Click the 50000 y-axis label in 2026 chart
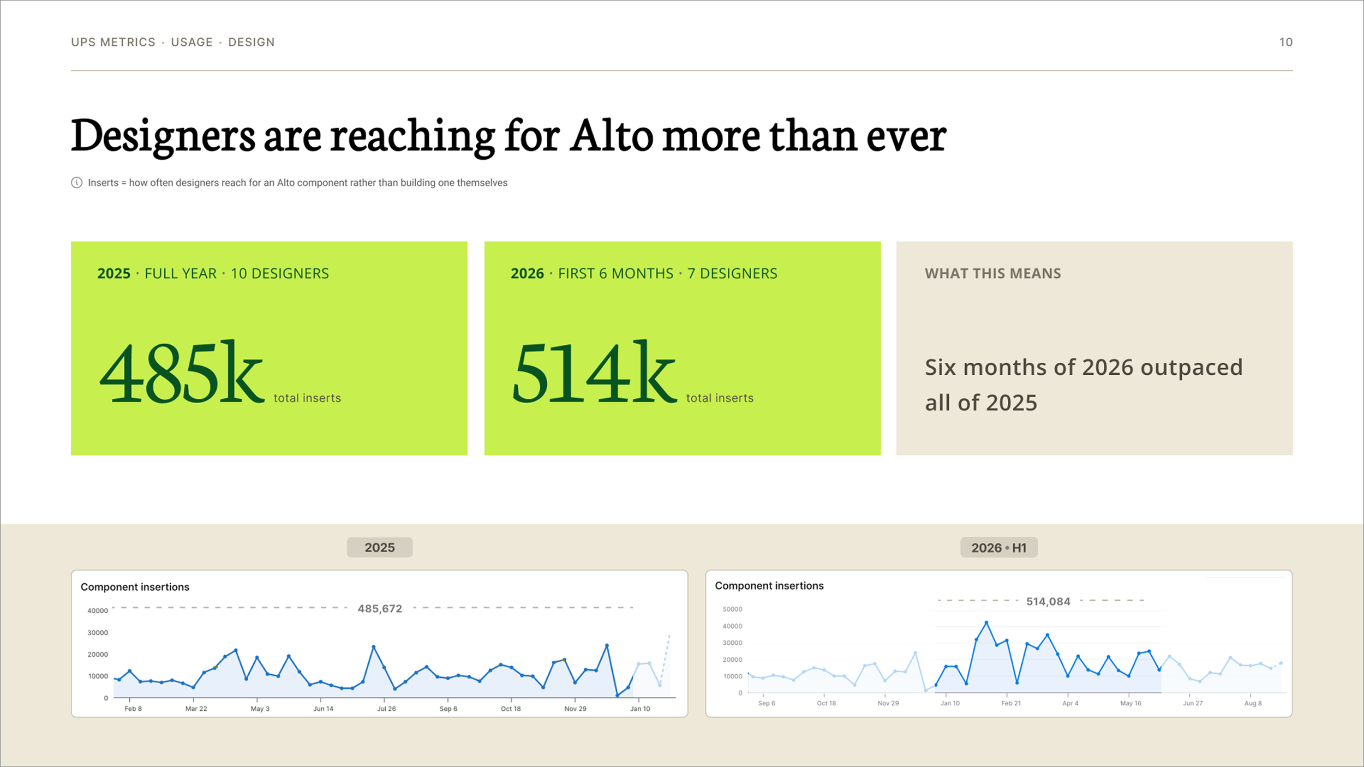This screenshot has height=767, width=1364. tap(732, 609)
